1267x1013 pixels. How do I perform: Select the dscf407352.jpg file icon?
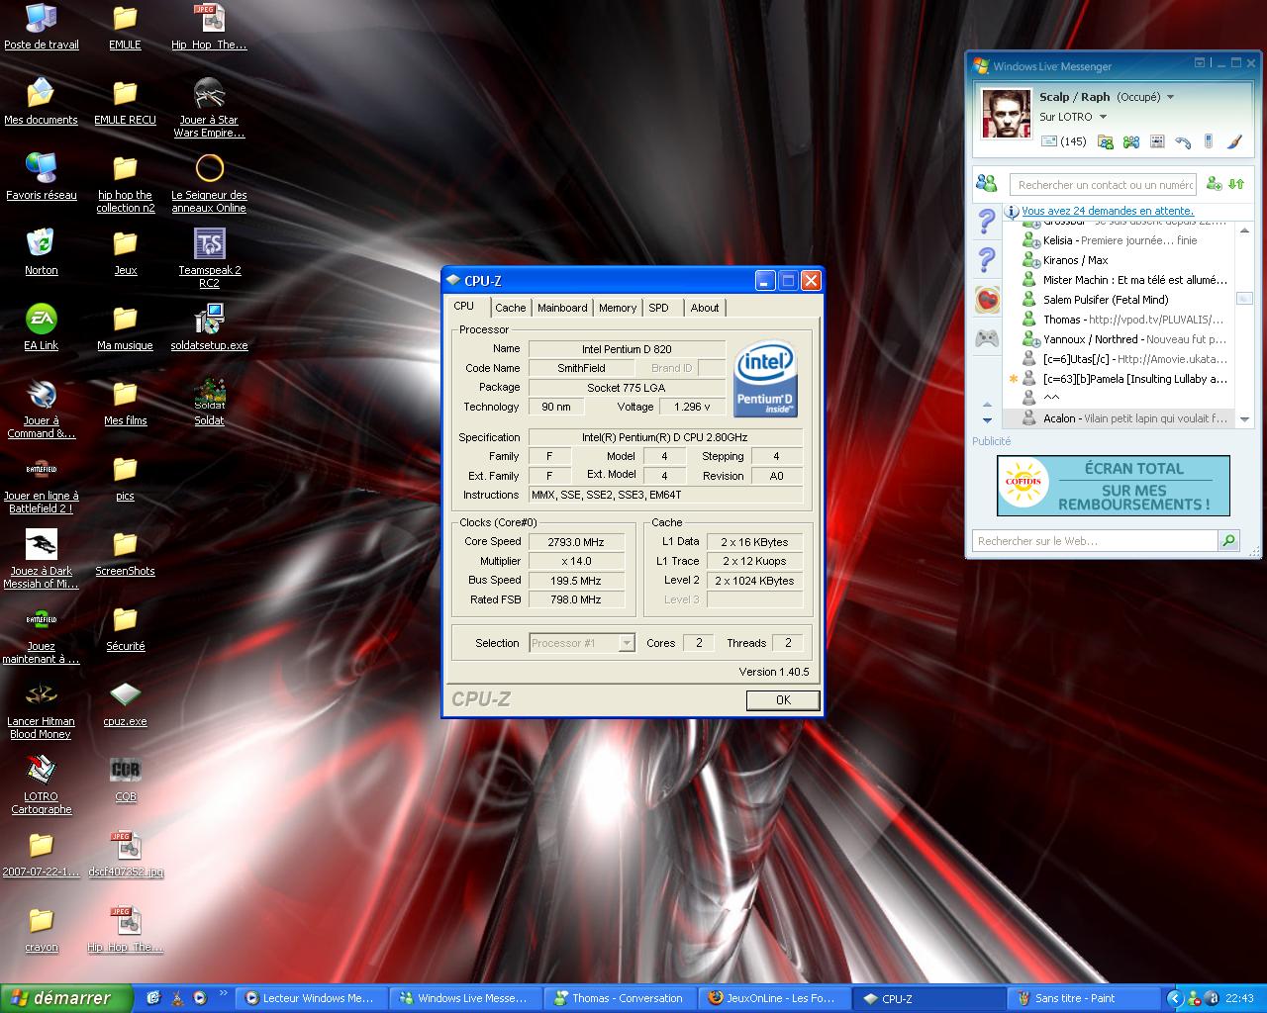125,853
